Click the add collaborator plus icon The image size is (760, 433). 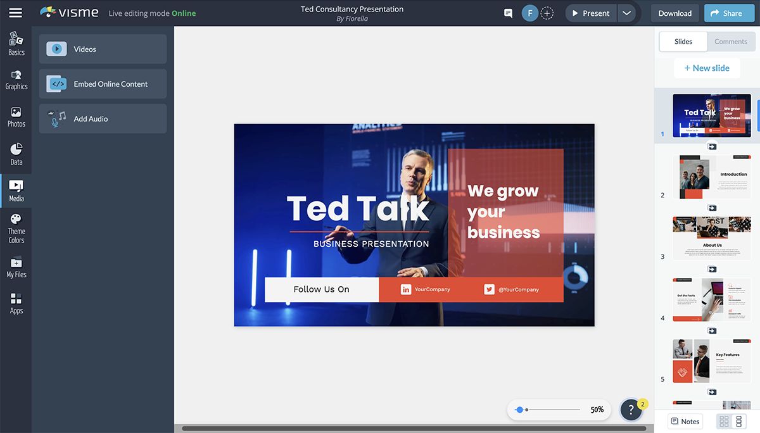[547, 13]
